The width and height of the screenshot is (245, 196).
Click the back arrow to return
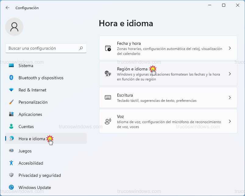7,8
